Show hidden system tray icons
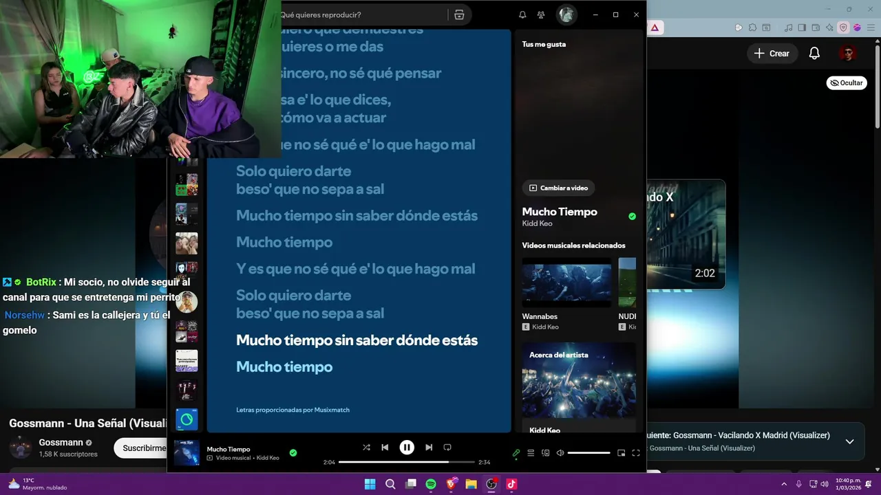Screen dimensions: 881x495 (783, 484)
